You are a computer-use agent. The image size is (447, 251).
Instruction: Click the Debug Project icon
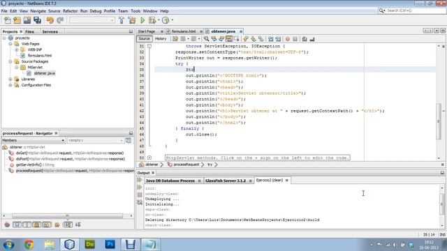pyautogui.click(x=152, y=20)
